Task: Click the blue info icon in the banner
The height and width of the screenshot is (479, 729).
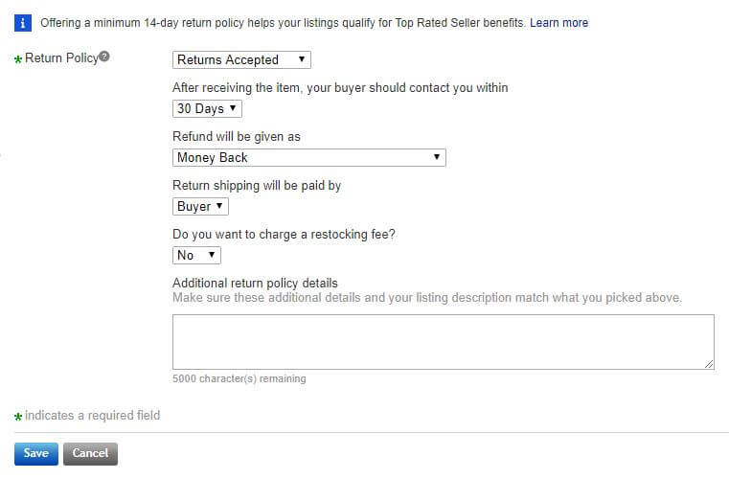Action: coord(24,21)
